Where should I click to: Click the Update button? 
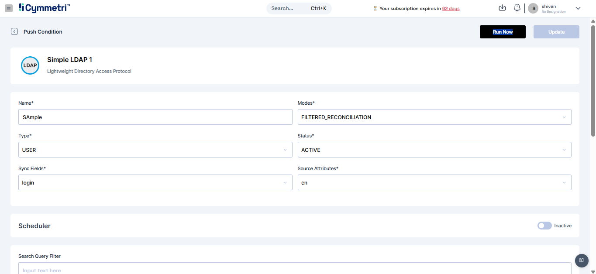(556, 32)
